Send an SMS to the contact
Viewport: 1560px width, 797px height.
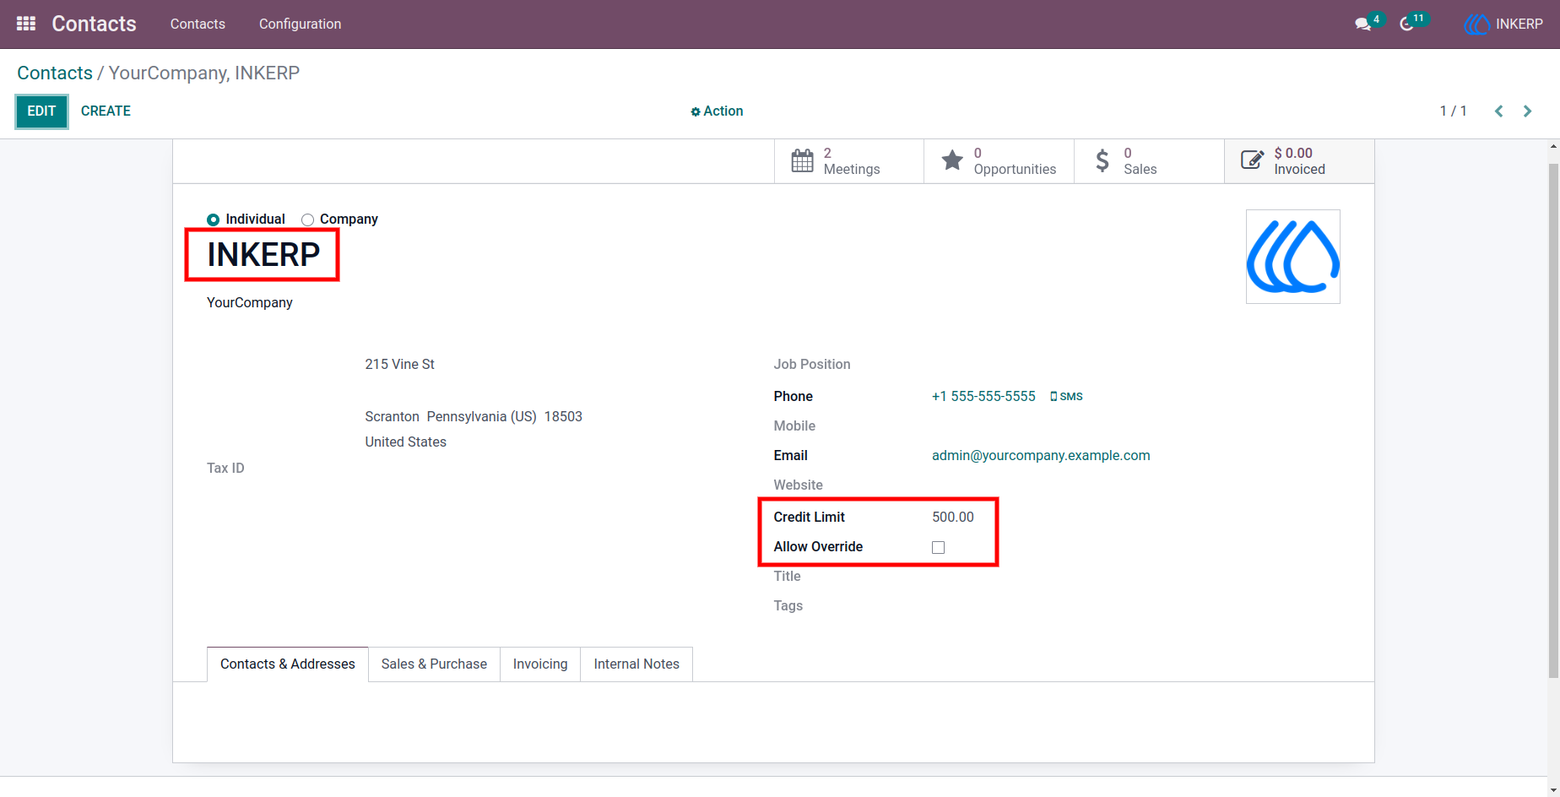1066,397
